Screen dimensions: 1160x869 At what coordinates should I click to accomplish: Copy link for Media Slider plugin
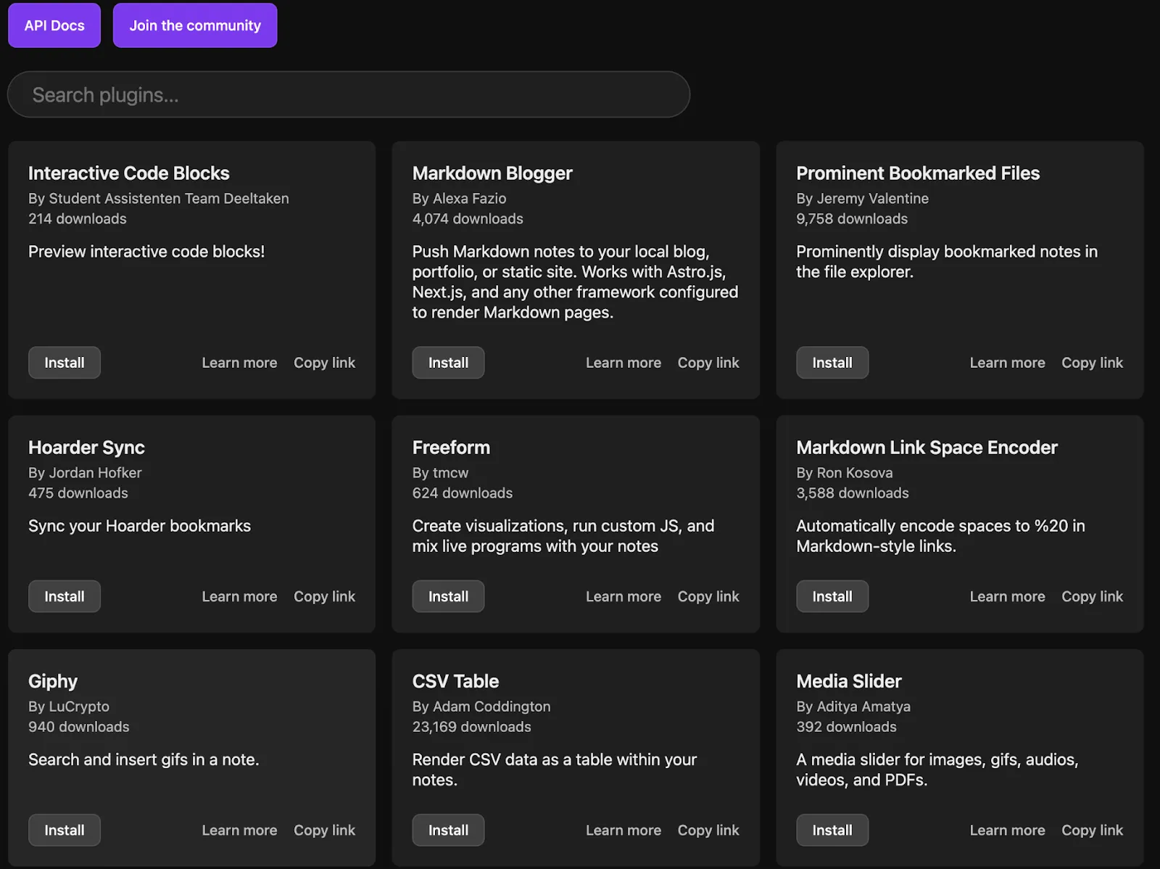pos(1092,830)
